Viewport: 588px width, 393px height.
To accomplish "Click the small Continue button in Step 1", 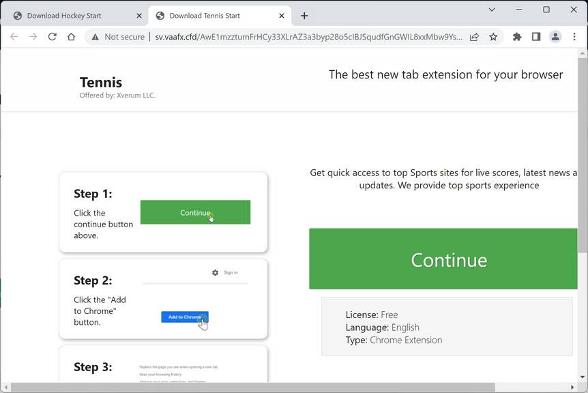I will pos(195,212).
